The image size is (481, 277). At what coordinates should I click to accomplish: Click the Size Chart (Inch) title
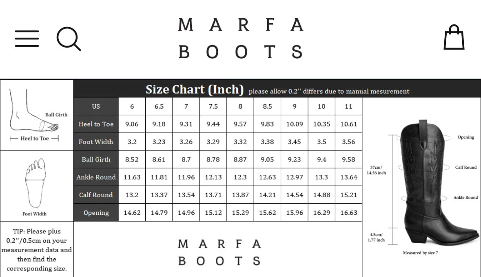point(195,89)
